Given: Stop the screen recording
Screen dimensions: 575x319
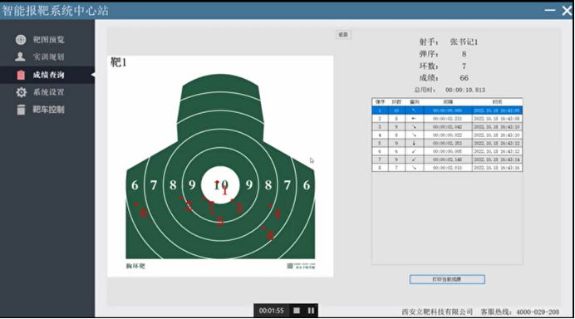Looking at the screenshot, I should coord(297,311).
